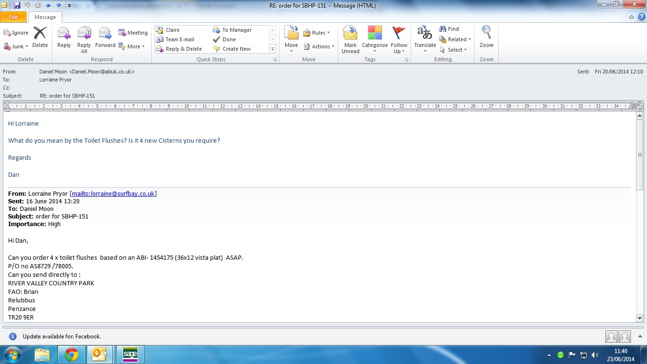Open Sage from the taskbar
This screenshot has height=364, width=647.
tap(130, 355)
